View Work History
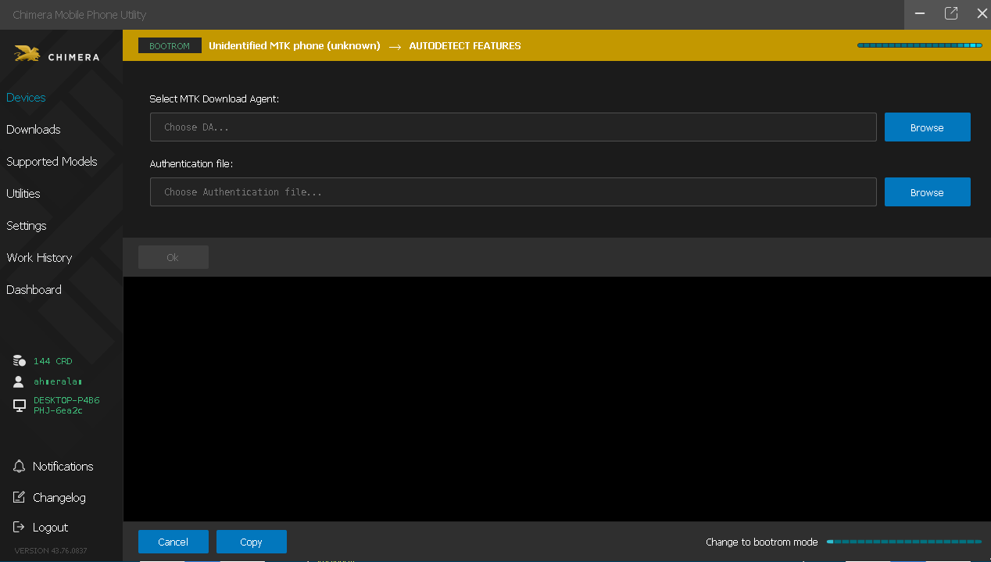 (x=39, y=258)
